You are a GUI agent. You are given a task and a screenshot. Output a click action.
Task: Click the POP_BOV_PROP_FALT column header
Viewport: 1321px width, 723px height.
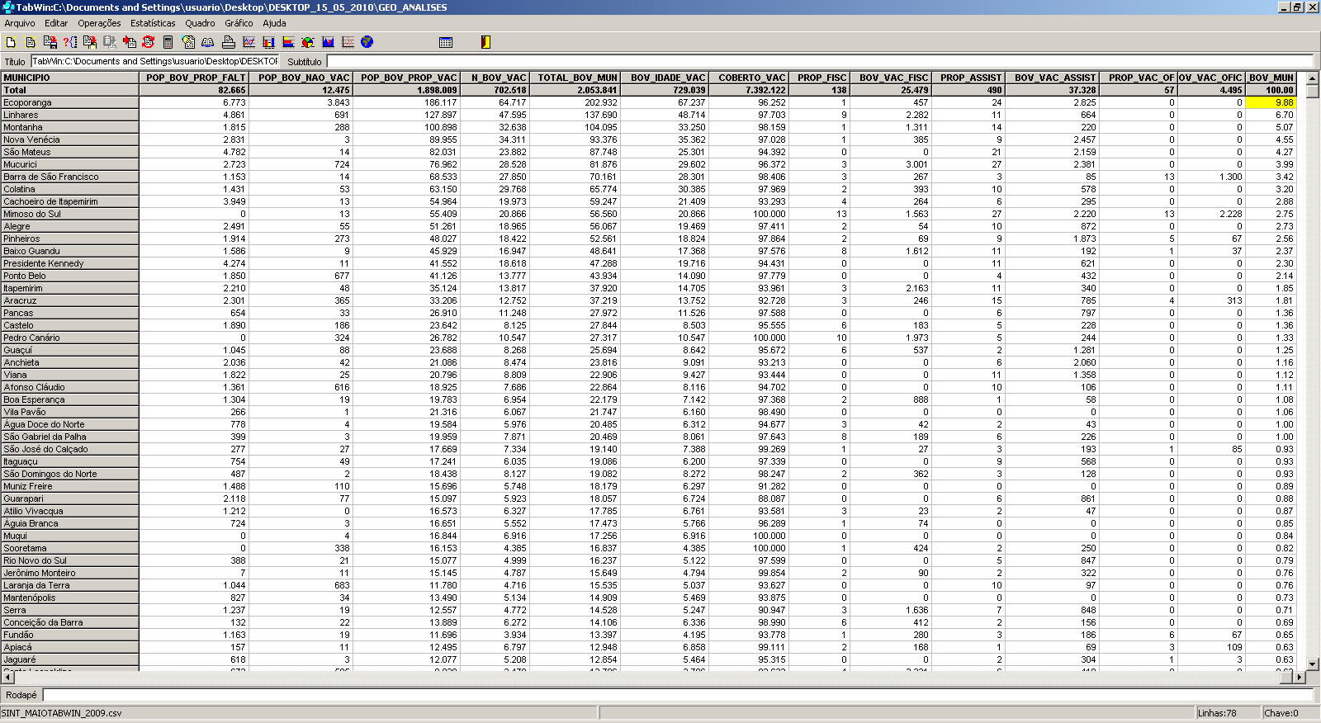pos(194,78)
